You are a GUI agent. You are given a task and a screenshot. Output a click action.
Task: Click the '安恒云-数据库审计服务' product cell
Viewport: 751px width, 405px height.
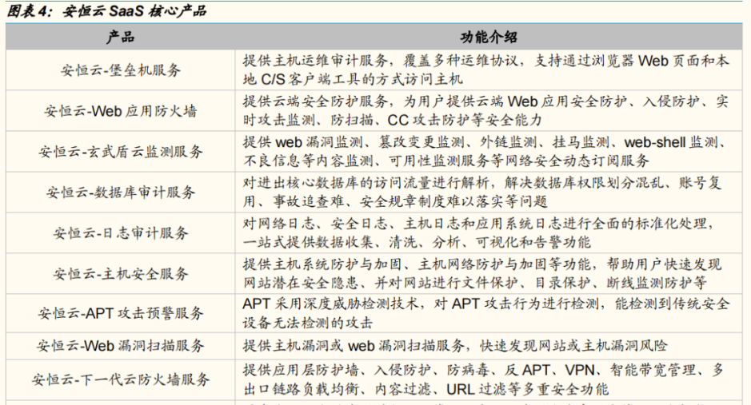(120, 193)
